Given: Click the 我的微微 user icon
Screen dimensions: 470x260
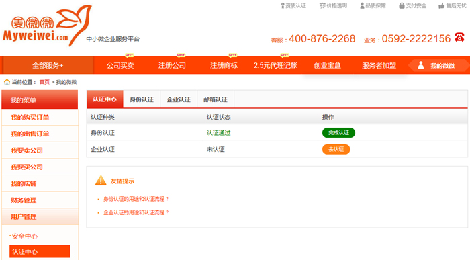Looking at the screenshot, I should [421, 65].
